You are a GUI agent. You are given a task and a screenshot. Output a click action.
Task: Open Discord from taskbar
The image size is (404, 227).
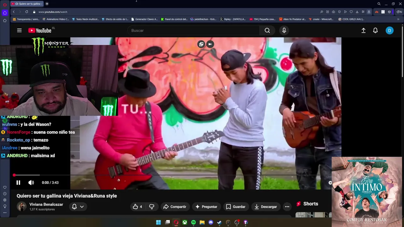[x=211, y=222]
